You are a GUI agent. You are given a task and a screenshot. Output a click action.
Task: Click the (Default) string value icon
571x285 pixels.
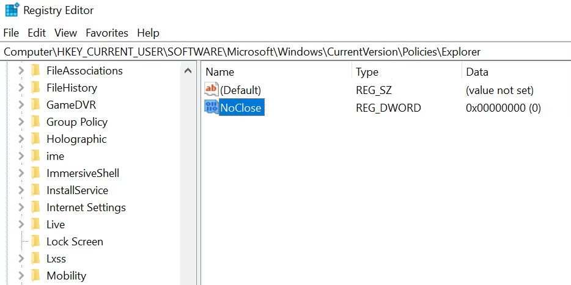point(212,90)
